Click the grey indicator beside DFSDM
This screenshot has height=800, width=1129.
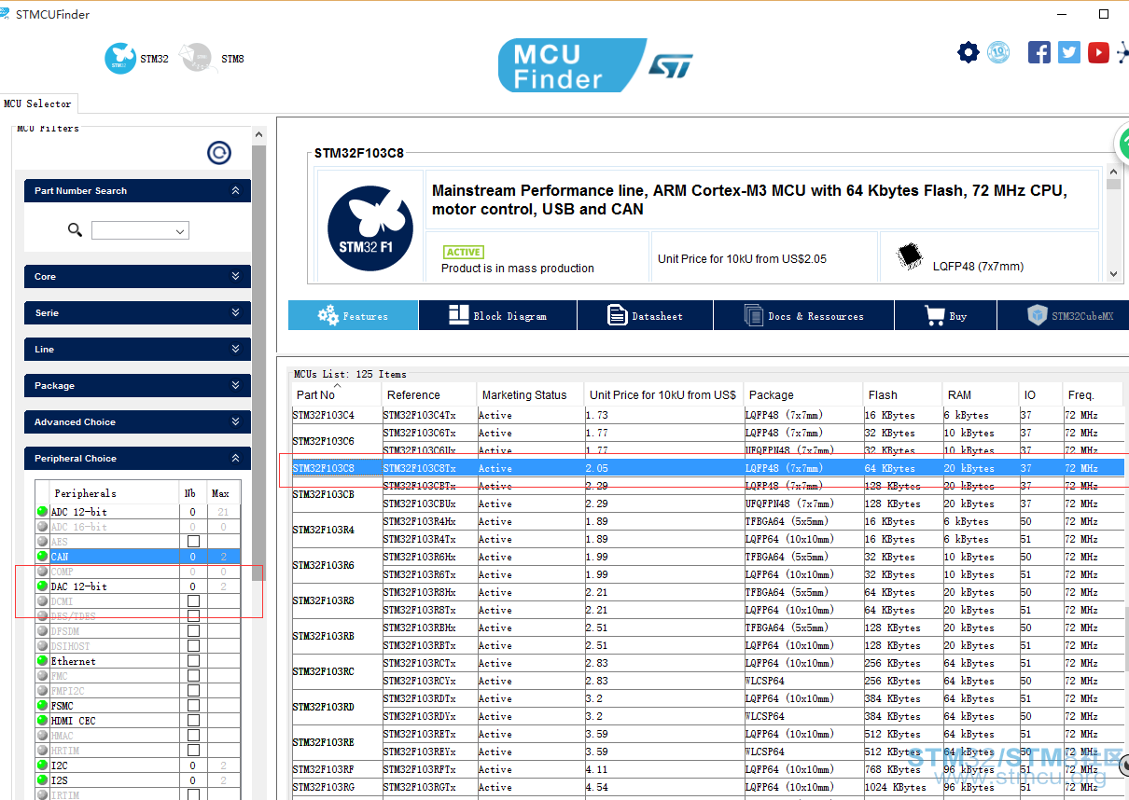pos(42,631)
